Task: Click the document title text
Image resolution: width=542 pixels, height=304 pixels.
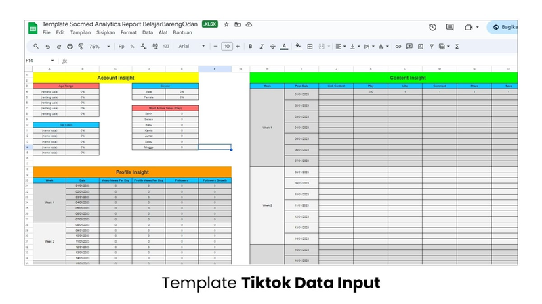Action: (120, 24)
